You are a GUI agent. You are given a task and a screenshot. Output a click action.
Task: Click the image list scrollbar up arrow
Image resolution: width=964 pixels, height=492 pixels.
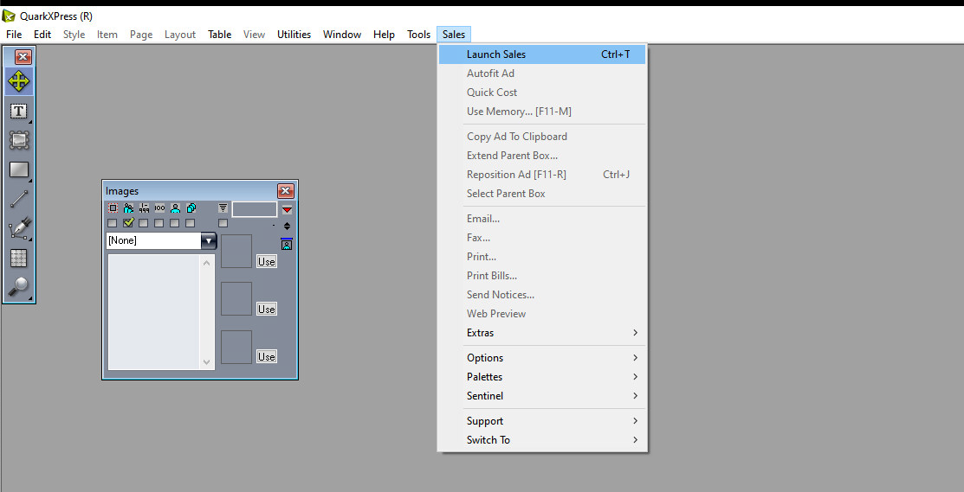(x=206, y=263)
